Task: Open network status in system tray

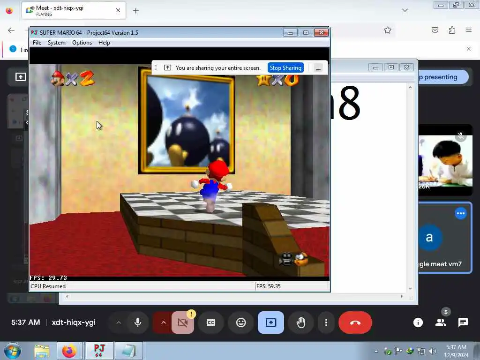Action: pyautogui.click(x=421, y=351)
